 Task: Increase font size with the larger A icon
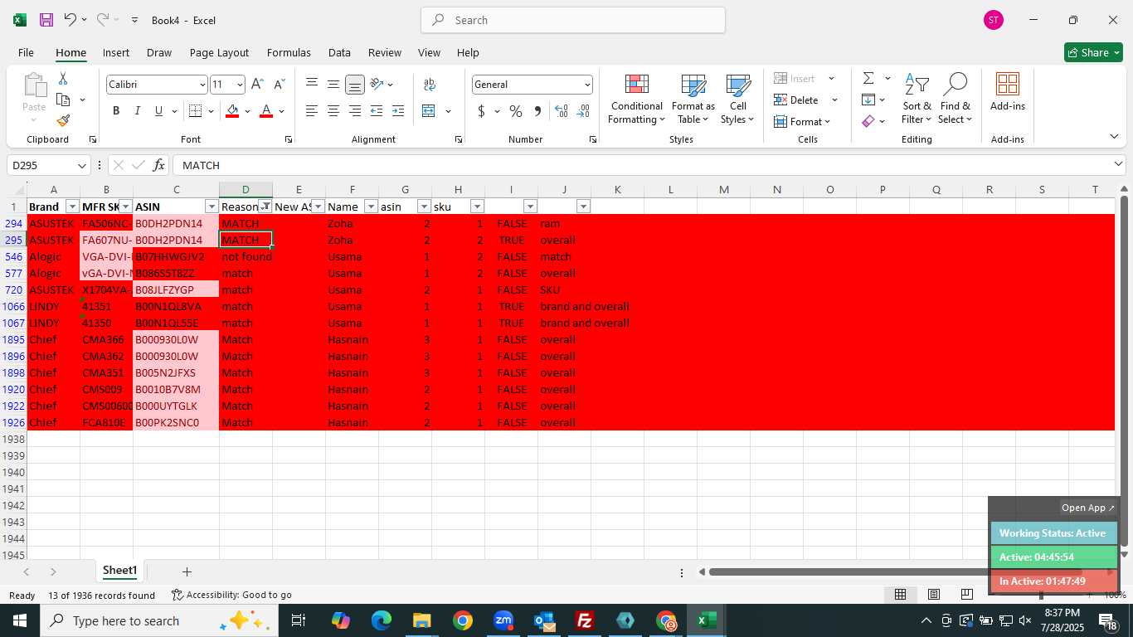point(257,85)
